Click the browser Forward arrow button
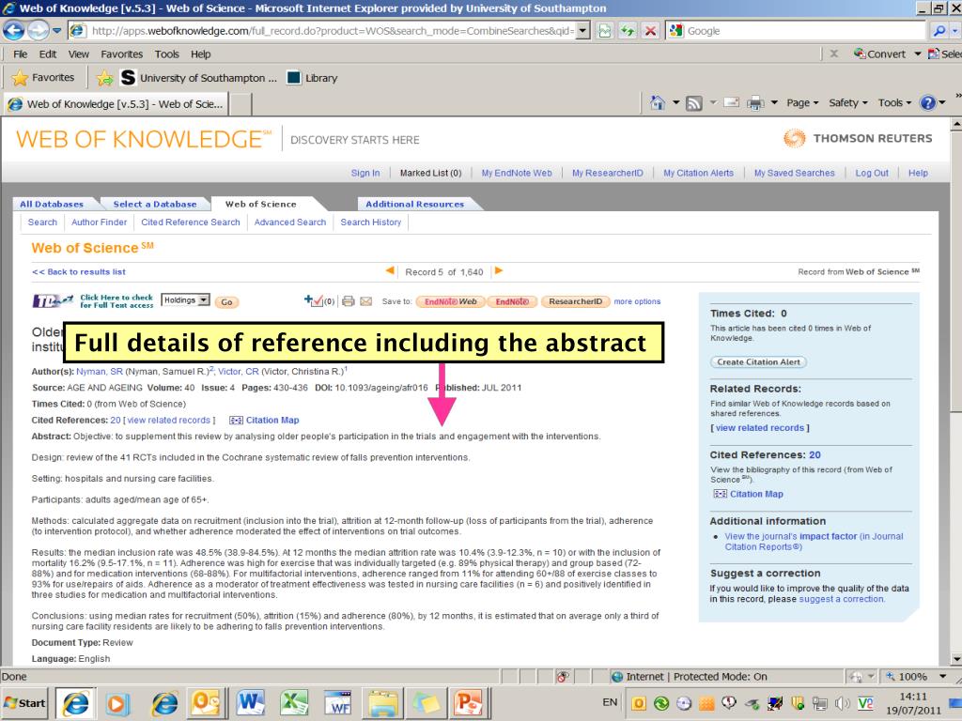The image size is (962, 721). 38,30
